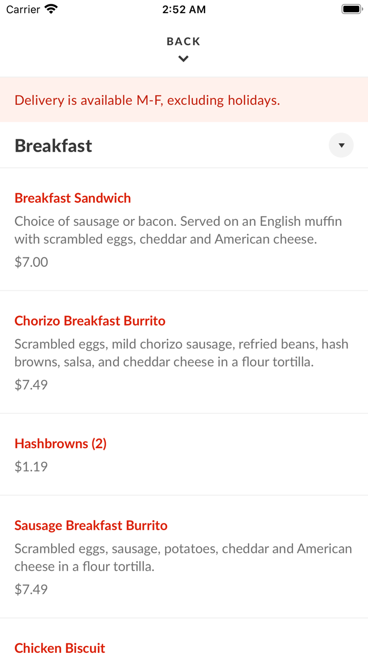The width and height of the screenshot is (368, 655).
Task: Open the Breakfast Sandwich item
Action: (x=73, y=198)
